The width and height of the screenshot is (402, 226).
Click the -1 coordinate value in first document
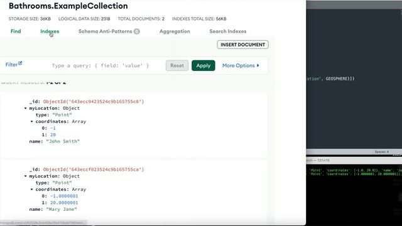[x=53, y=128]
